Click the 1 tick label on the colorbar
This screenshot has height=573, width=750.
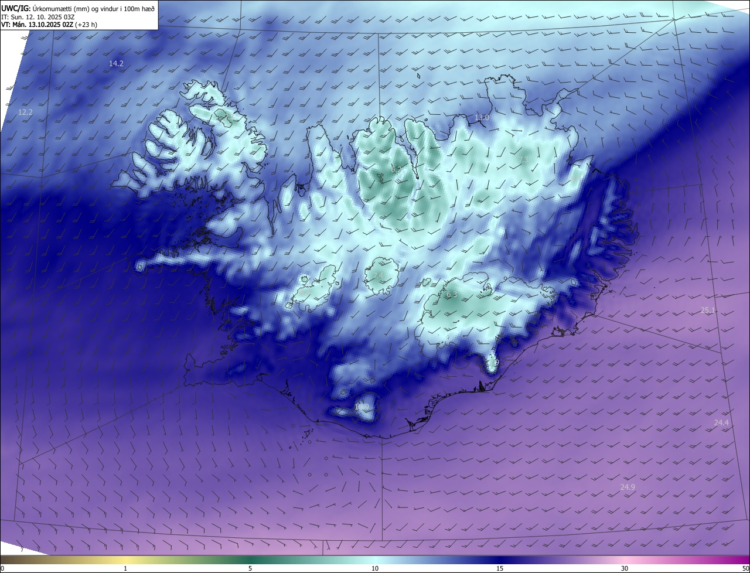[125, 569]
